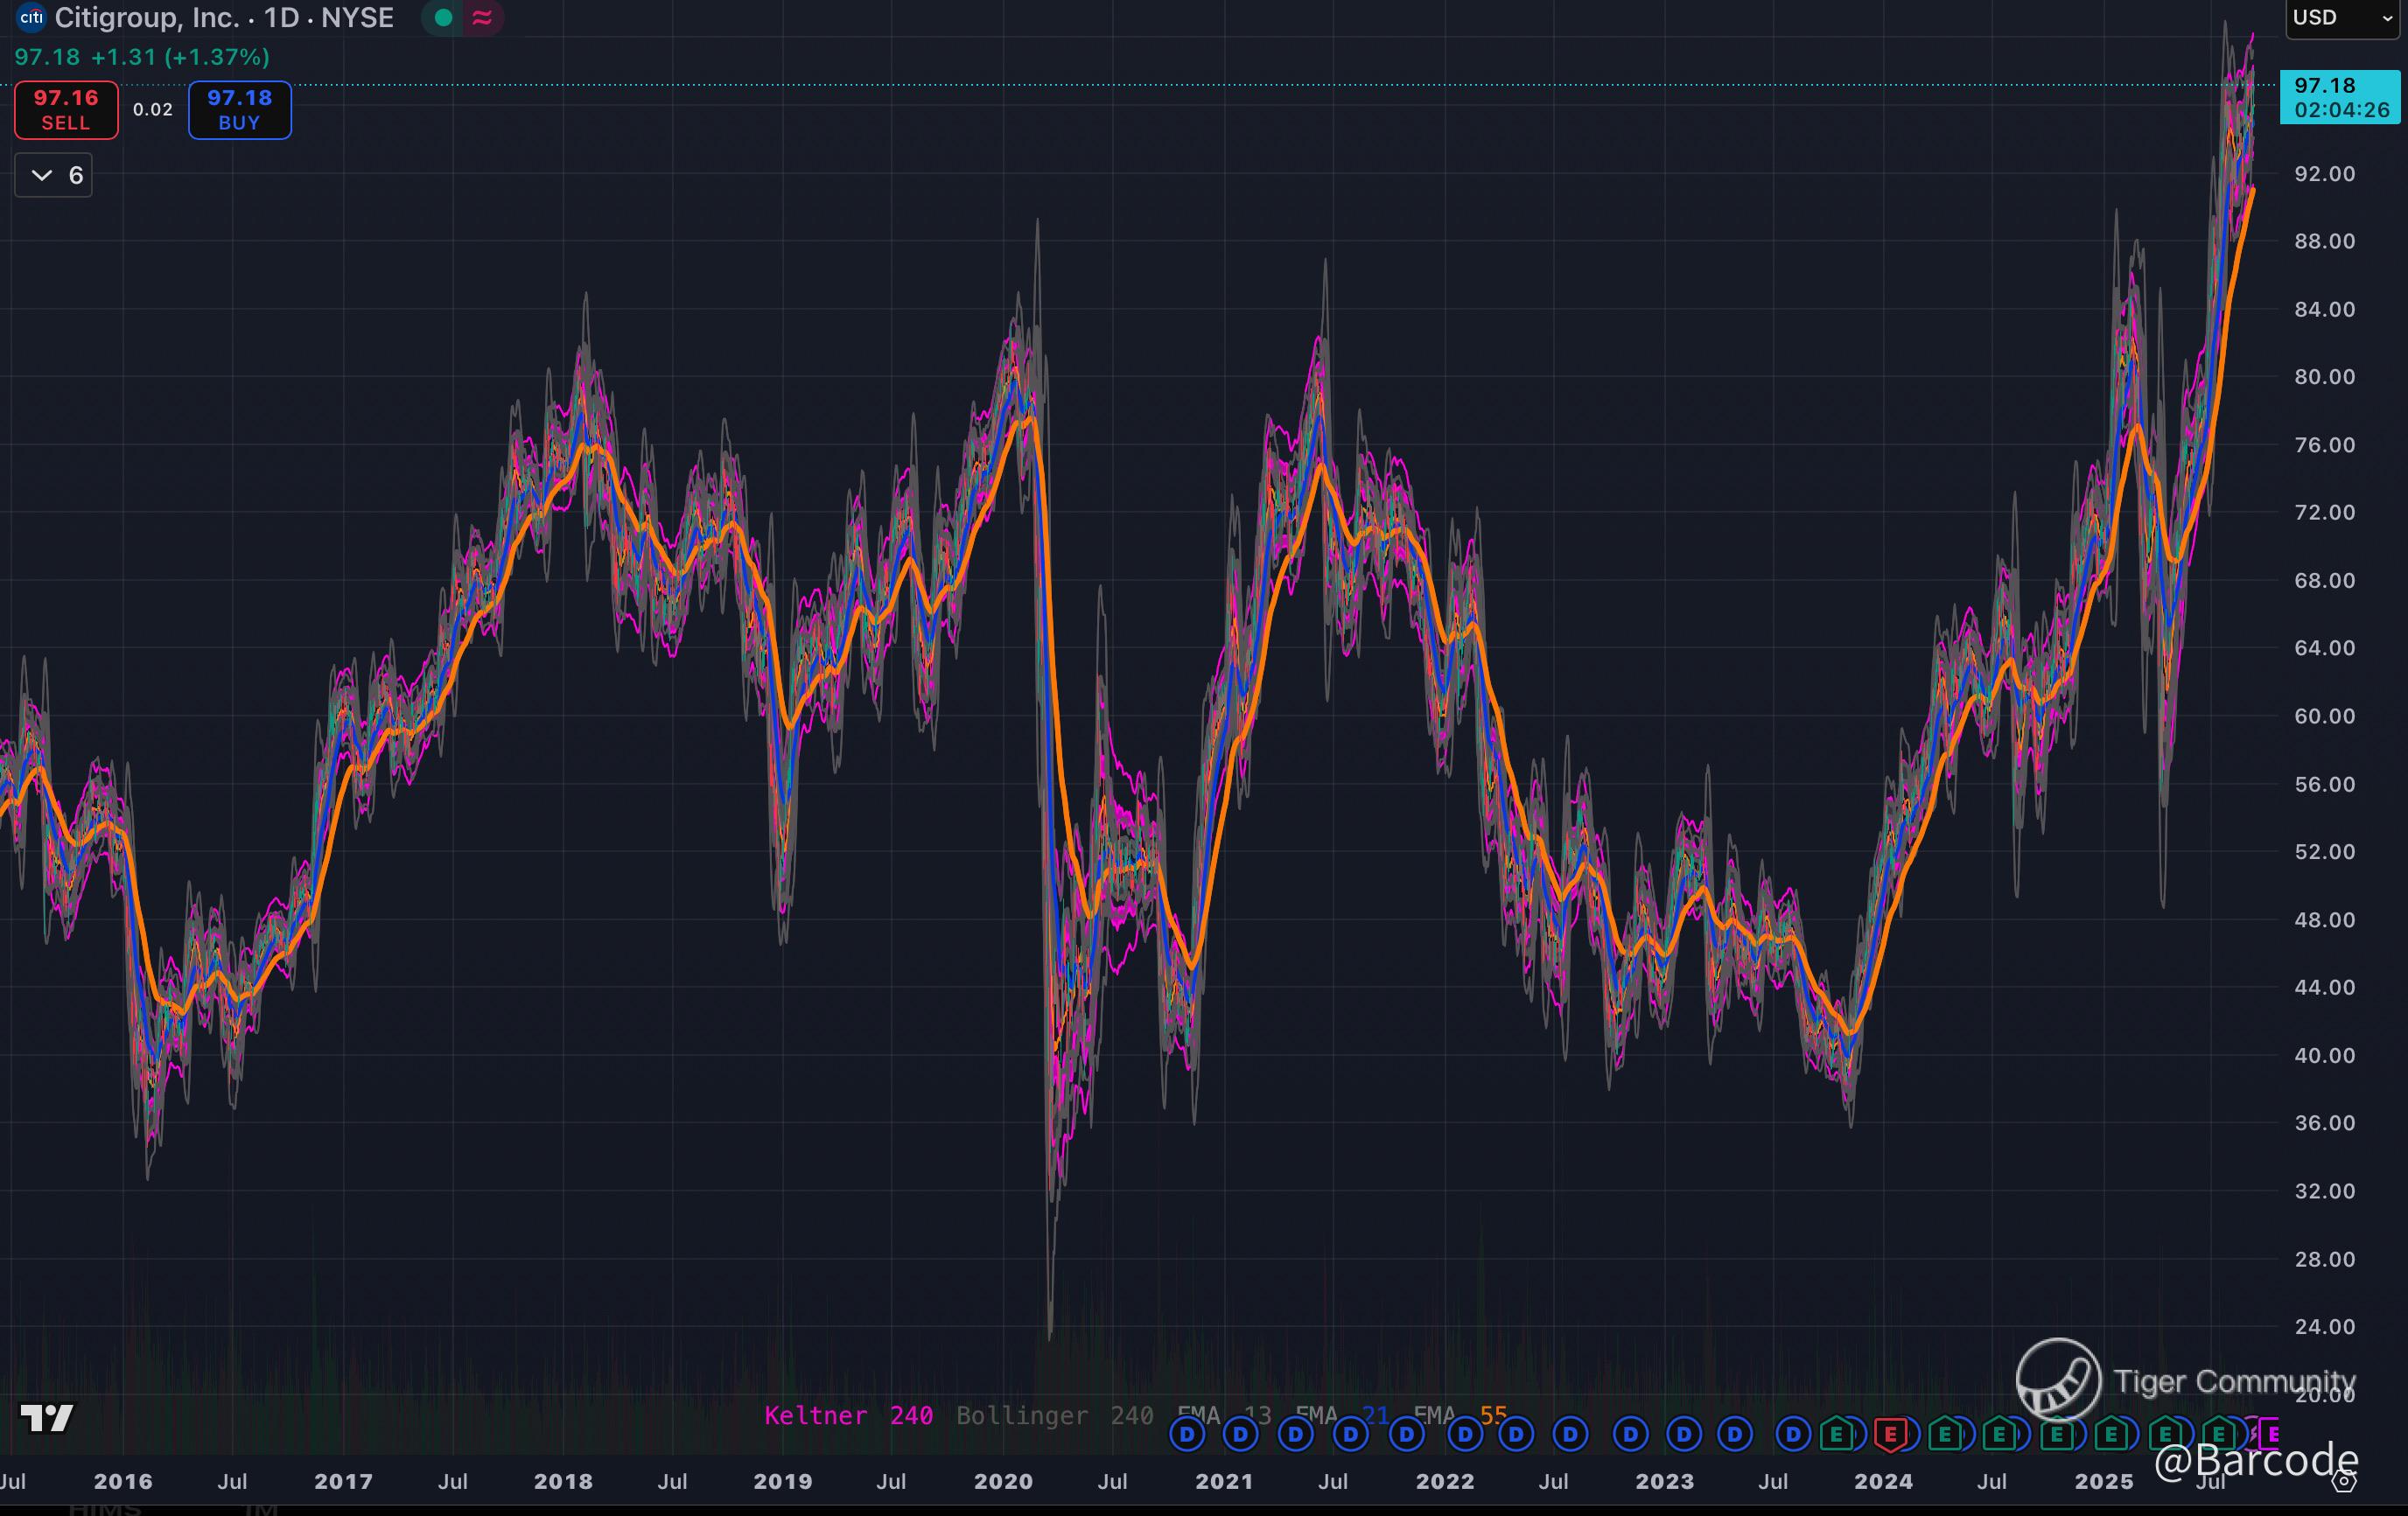Click the green market status dot
Screen dimensions: 2408x1516
click(x=444, y=18)
